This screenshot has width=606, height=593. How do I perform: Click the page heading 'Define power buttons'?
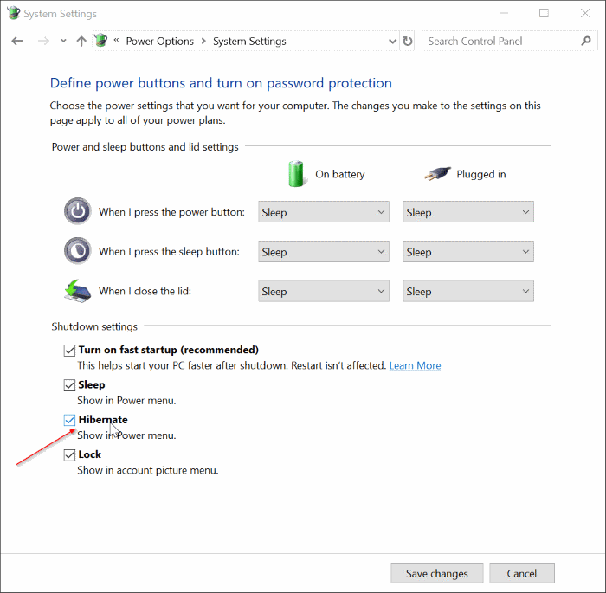(221, 83)
